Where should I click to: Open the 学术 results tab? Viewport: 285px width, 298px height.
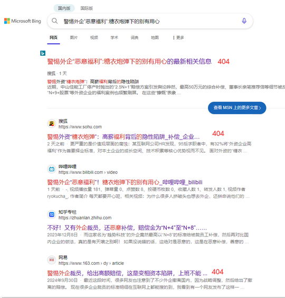(115, 37)
